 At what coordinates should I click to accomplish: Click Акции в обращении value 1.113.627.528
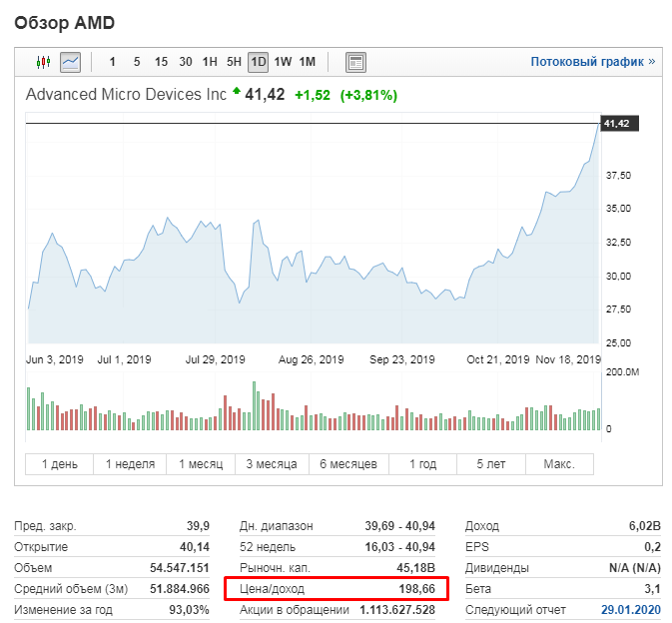tap(397, 610)
